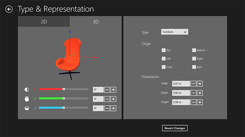Image resolution: width=245 pixels, height=137 pixels.
Task: Click the Y axis rotation icon
Action: (x=27, y=99)
